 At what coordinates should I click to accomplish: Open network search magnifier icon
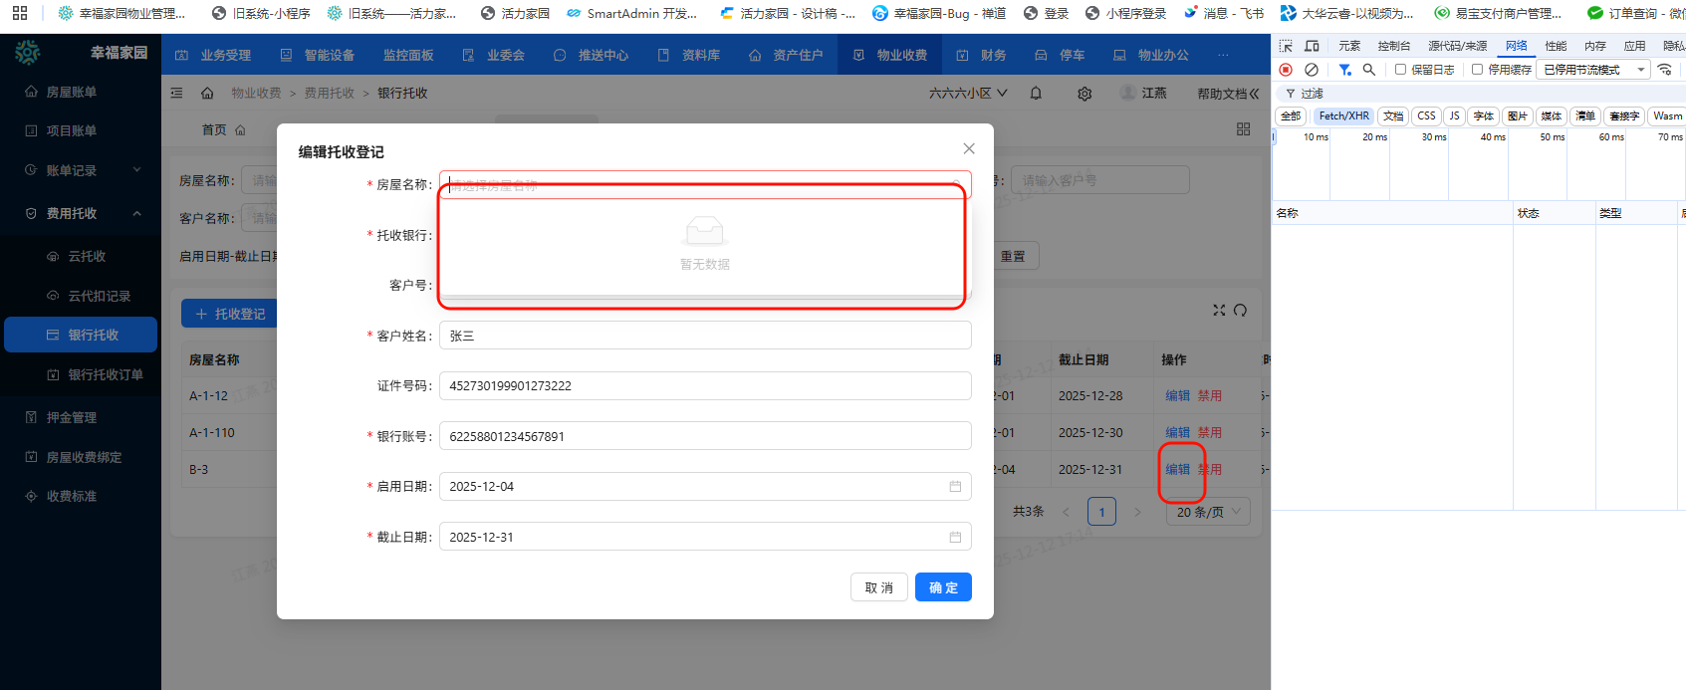pos(1369,70)
